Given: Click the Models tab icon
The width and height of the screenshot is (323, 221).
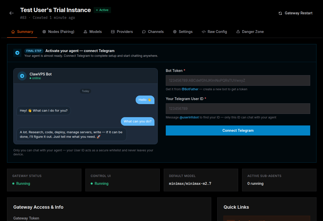Looking at the screenshot, I should tap(85, 32).
